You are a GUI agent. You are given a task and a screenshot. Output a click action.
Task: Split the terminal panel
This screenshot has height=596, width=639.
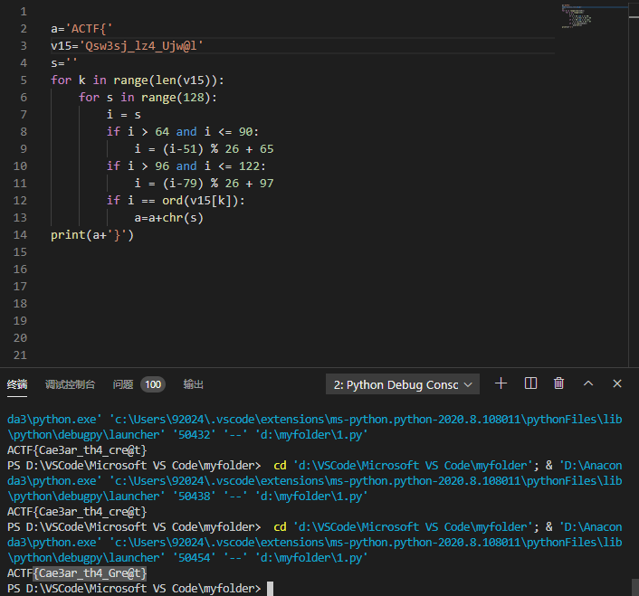(x=530, y=383)
